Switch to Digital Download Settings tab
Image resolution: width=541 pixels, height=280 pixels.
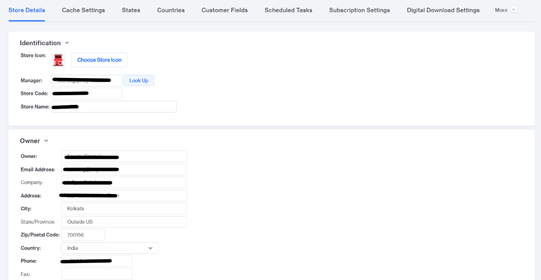point(443,10)
